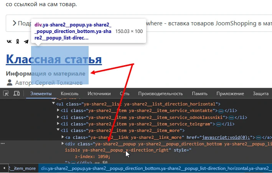Screen dimensions: 272x173
Task: Open the Элементы tab
Action: pyautogui.click(x=41, y=94)
